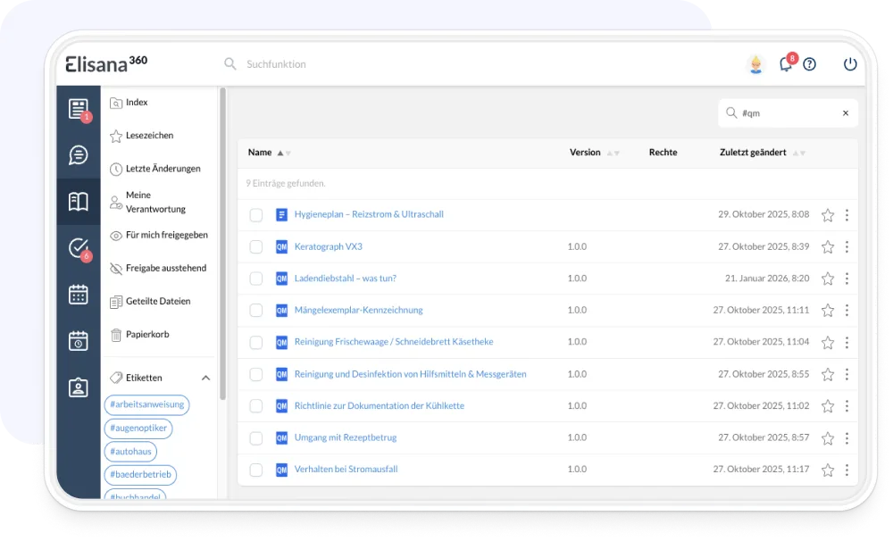Check the Verhalten bei Stromausfall checkbox
Screen dimensions: 893x541
click(256, 470)
